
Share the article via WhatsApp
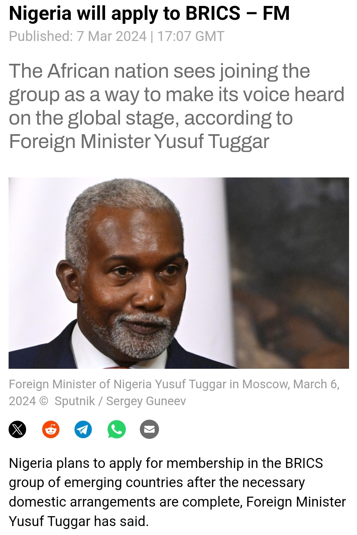click(116, 429)
